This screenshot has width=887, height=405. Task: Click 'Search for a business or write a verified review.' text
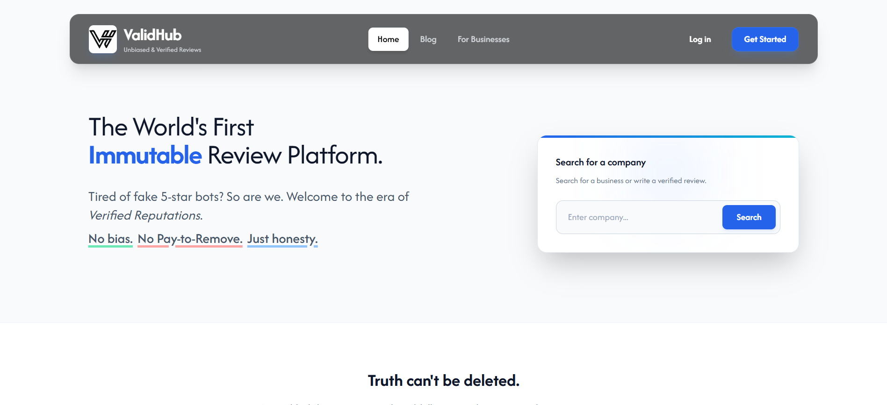pos(631,181)
